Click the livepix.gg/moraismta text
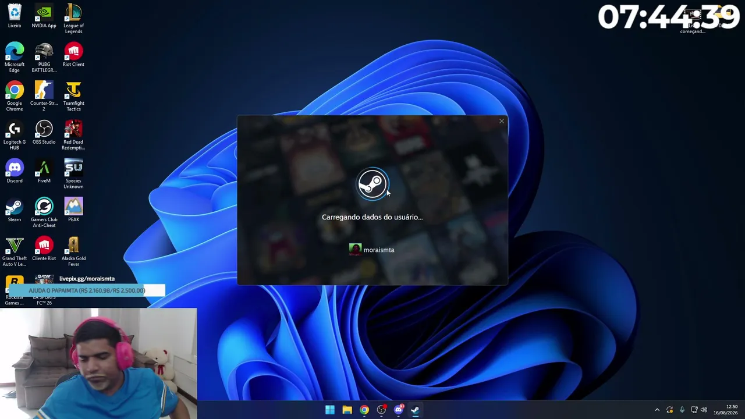This screenshot has width=745, height=419. click(x=87, y=279)
